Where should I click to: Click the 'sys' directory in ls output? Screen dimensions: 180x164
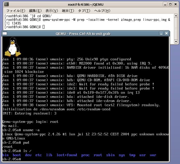click(x=122, y=155)
